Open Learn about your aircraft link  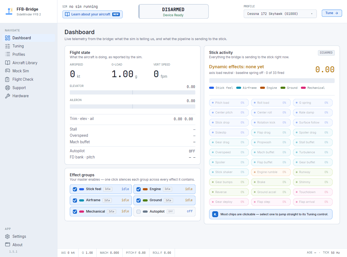pos(92,14)
